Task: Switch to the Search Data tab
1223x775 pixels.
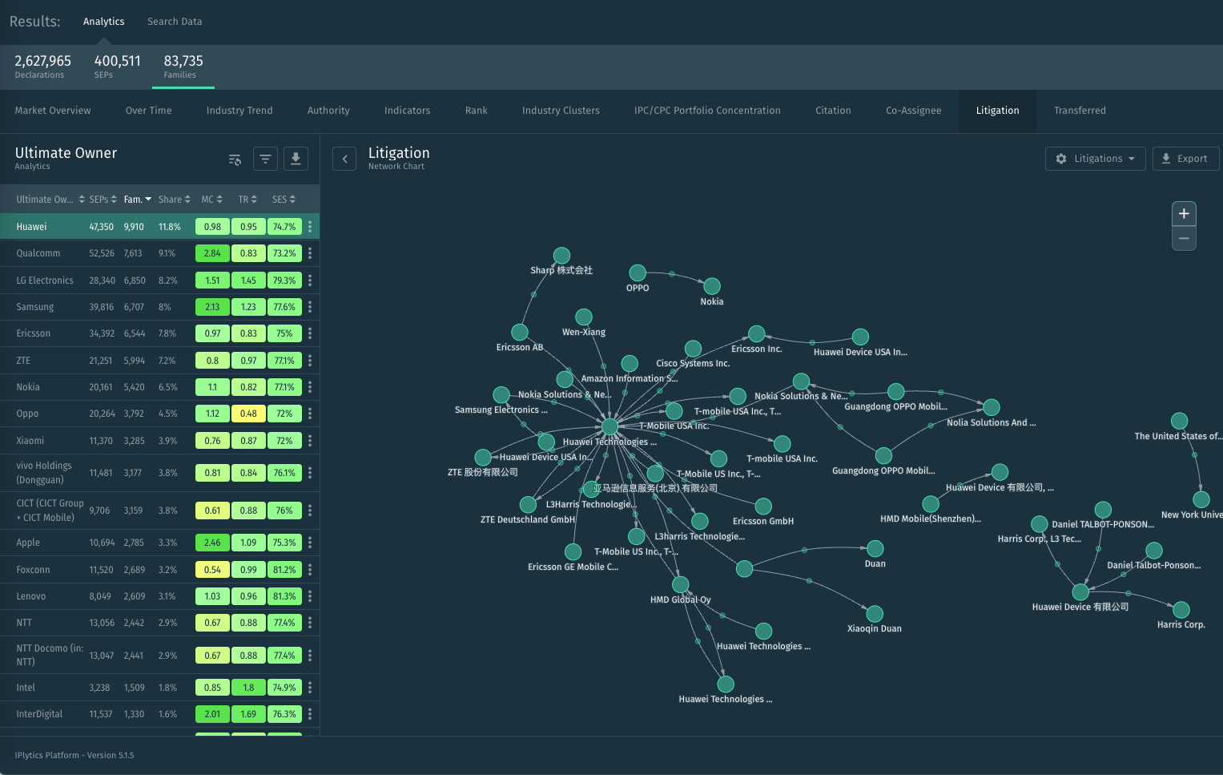Action: pyautogui.click(x=175, y=22)
